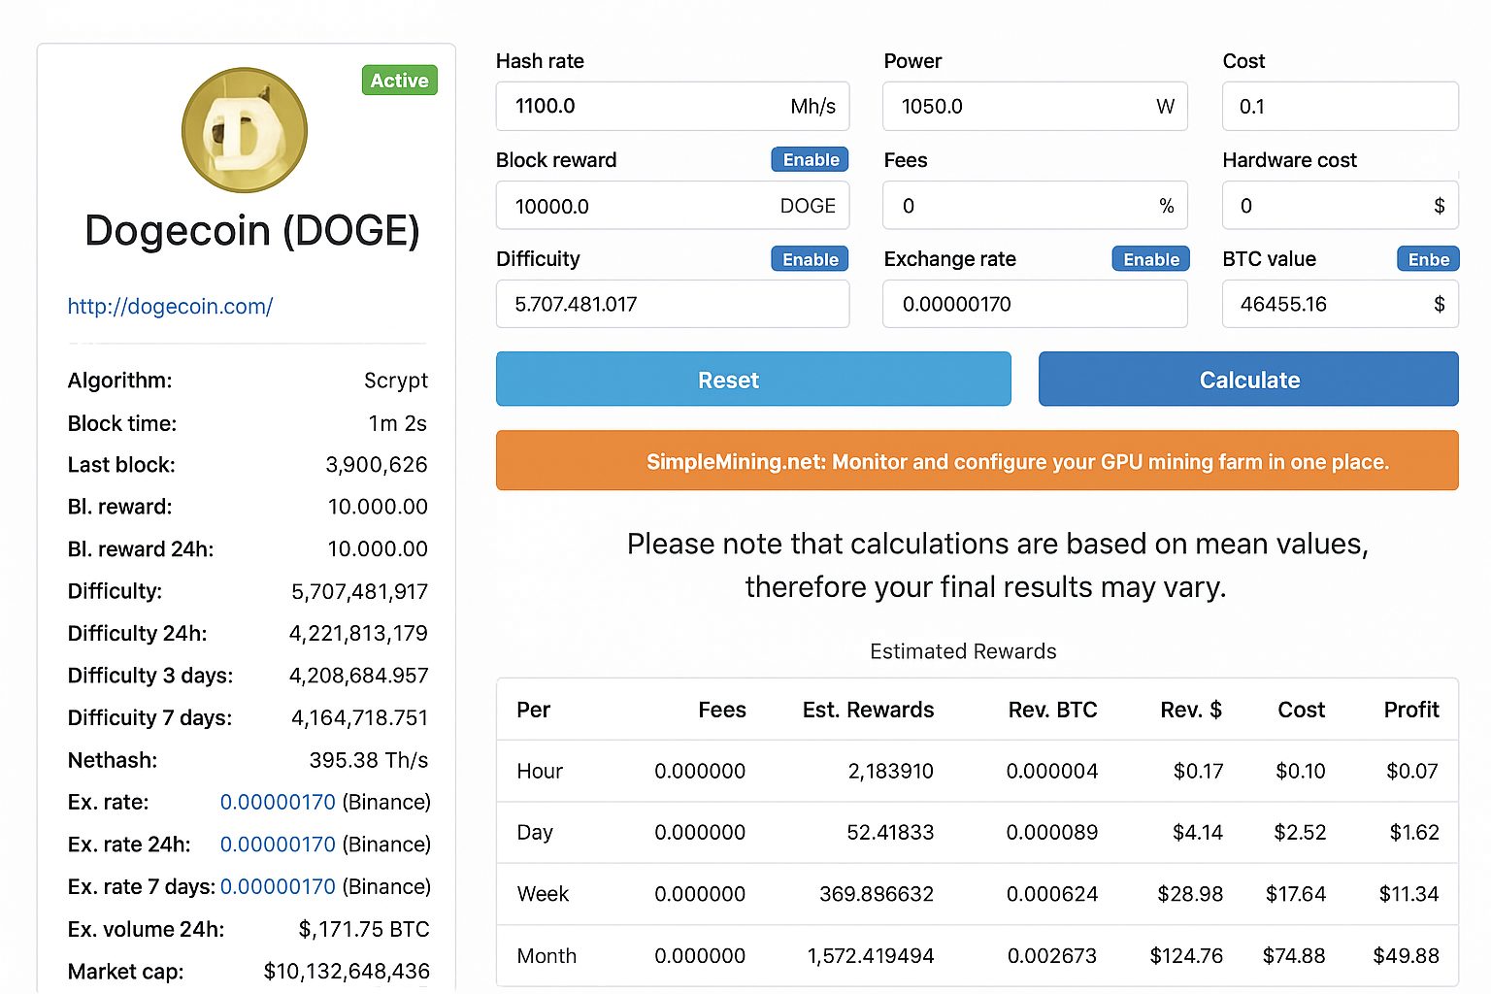Click the Month revenue value $124.76
Screen dimensions: 1491x994
tap(1186, 956)
